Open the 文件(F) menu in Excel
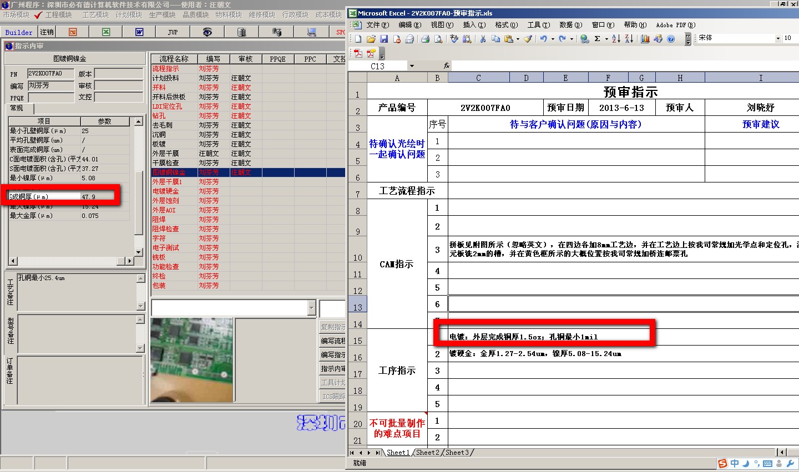The height and width of the screenshot is (472, 799). click(377, 25)
